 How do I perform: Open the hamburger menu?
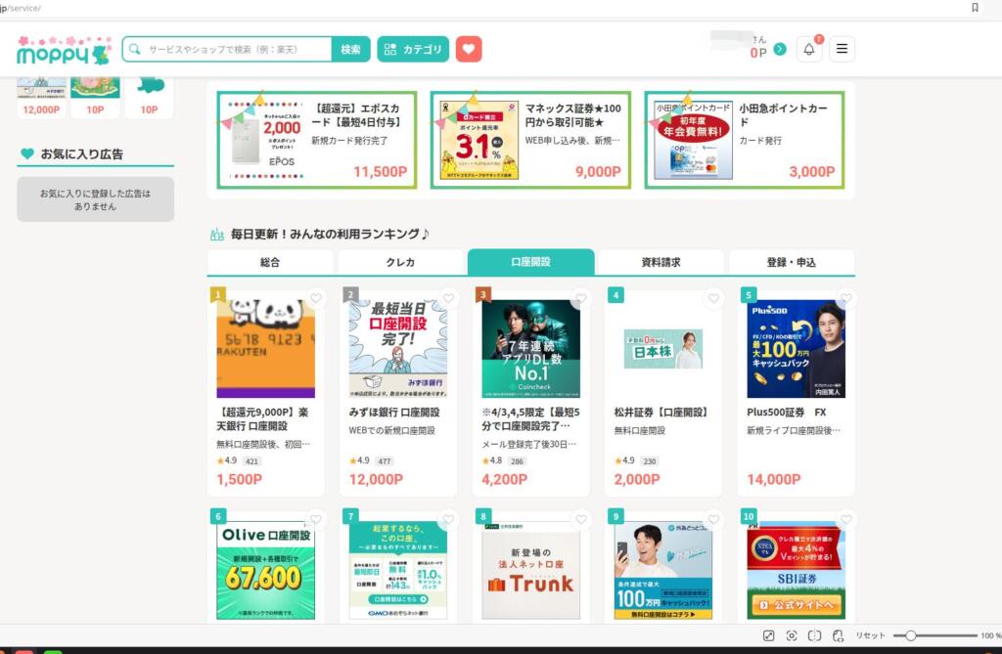click(x=842, y=49)
